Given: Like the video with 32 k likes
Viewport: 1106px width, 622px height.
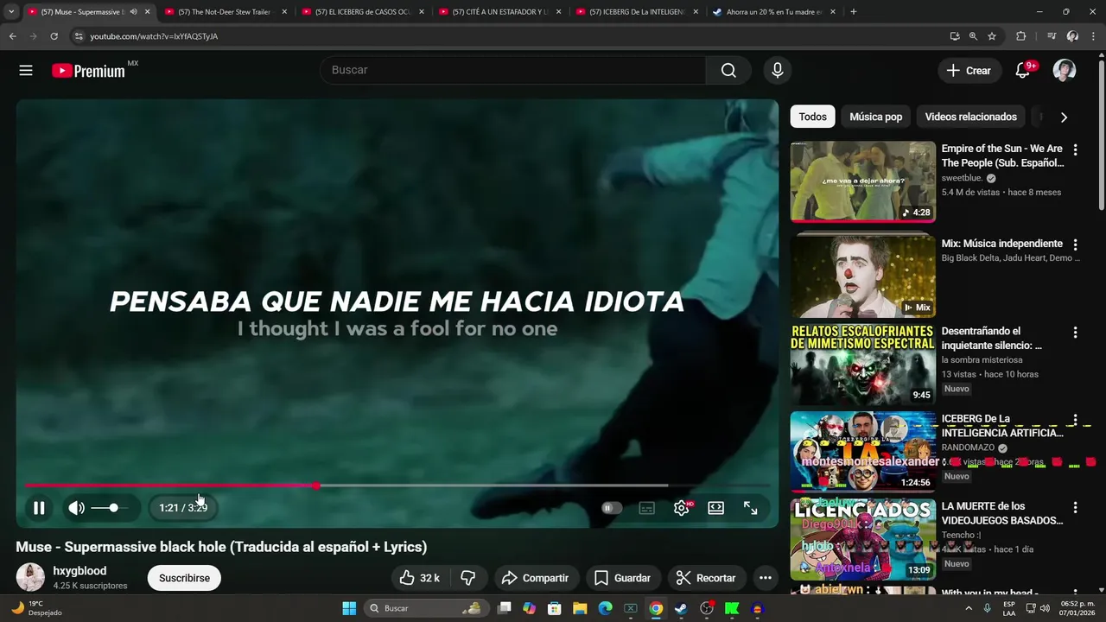Looking at the screenshot, I should (419, 578).
